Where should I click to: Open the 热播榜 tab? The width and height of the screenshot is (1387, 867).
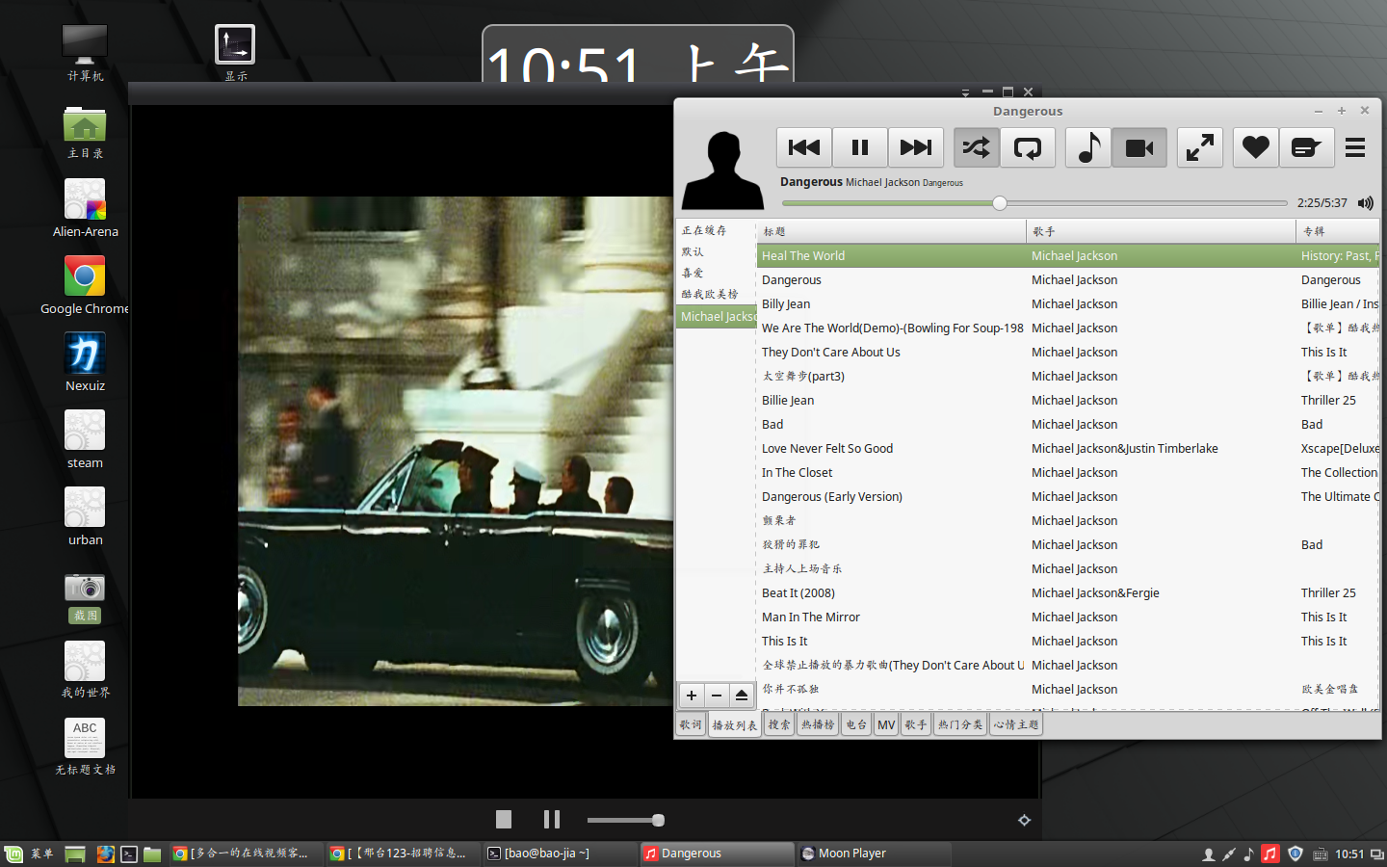[818, 724]
